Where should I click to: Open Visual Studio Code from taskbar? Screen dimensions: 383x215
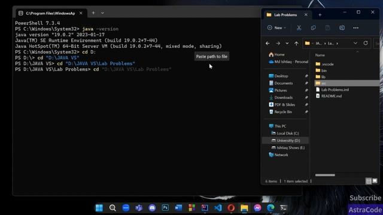(x=218, y=208)
